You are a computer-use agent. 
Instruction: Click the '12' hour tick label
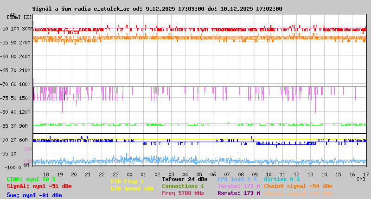coord(297,174)
